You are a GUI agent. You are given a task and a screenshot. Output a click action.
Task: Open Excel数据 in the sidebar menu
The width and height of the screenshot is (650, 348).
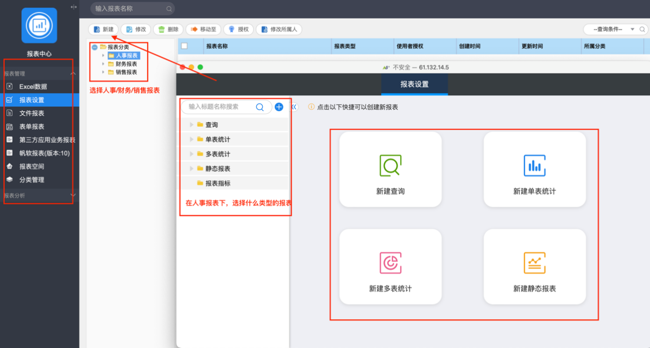(x=33, y=87)
